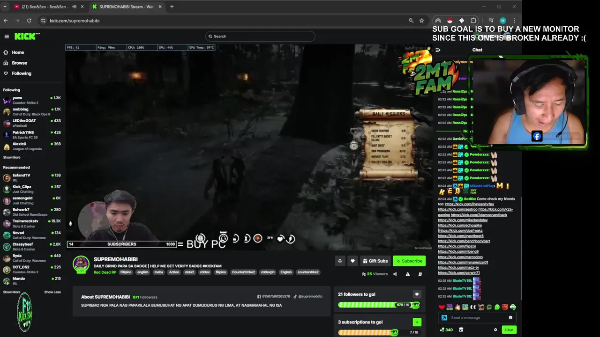Go back to previous page

tap(6, 21)
